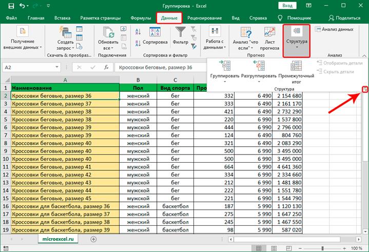The width and height of the screenshot is (369, 252).
Task: Open the Разметка страницы tab
Action: [101, 18]
